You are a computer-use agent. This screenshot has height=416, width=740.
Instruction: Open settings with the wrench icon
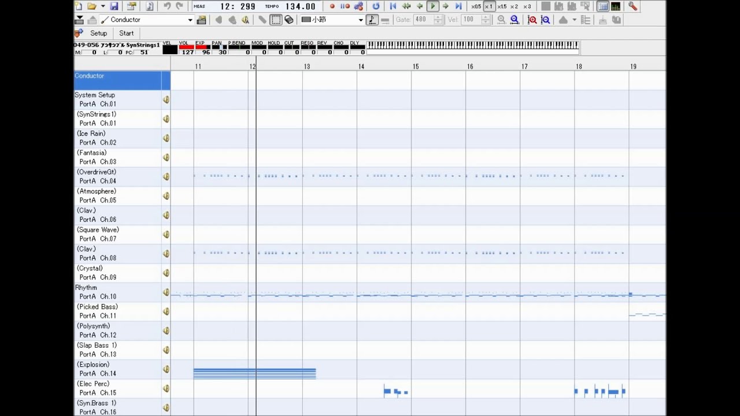633,6
